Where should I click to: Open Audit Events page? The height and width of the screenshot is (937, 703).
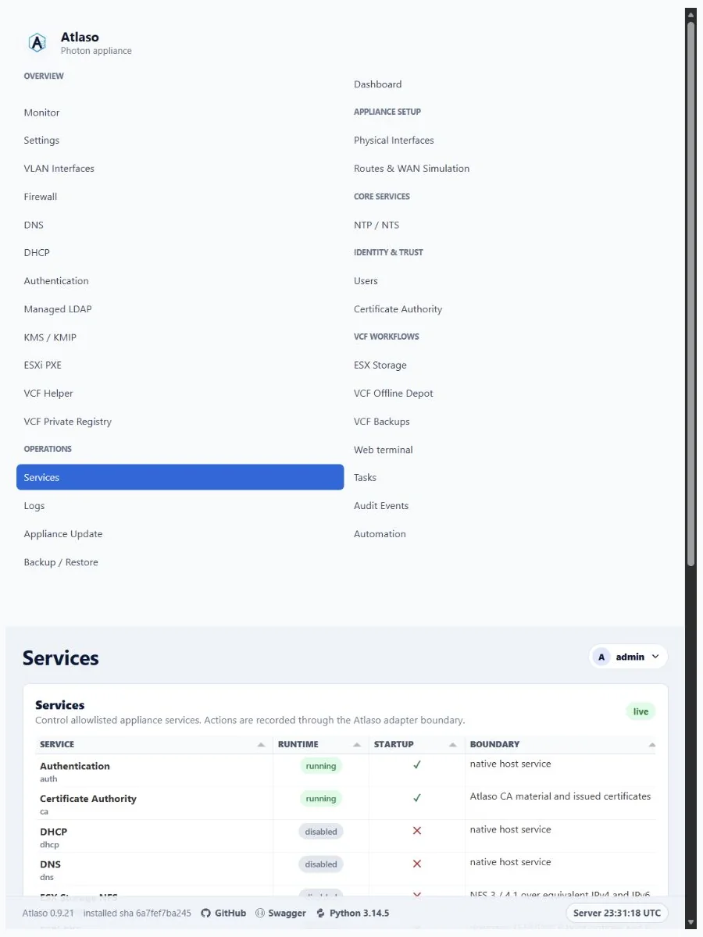tap(381, 506)
